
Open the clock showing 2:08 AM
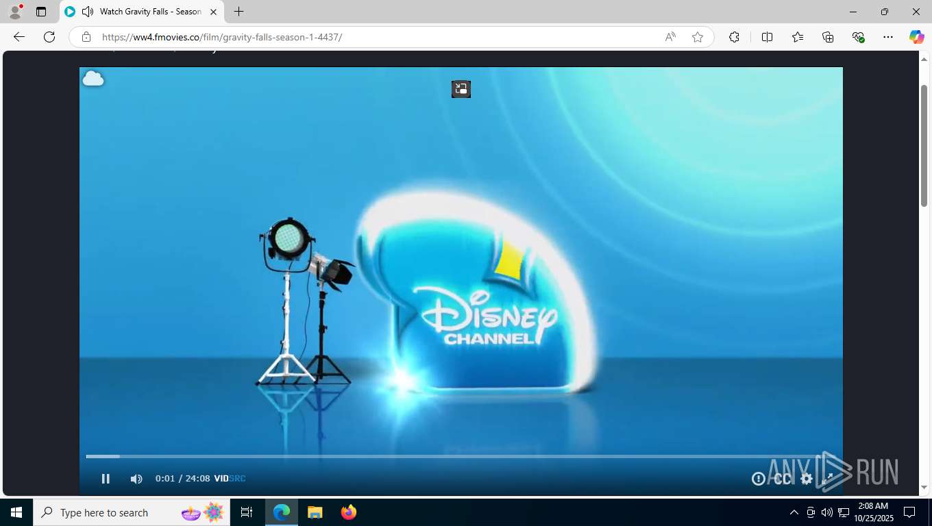tap(873, 512)
